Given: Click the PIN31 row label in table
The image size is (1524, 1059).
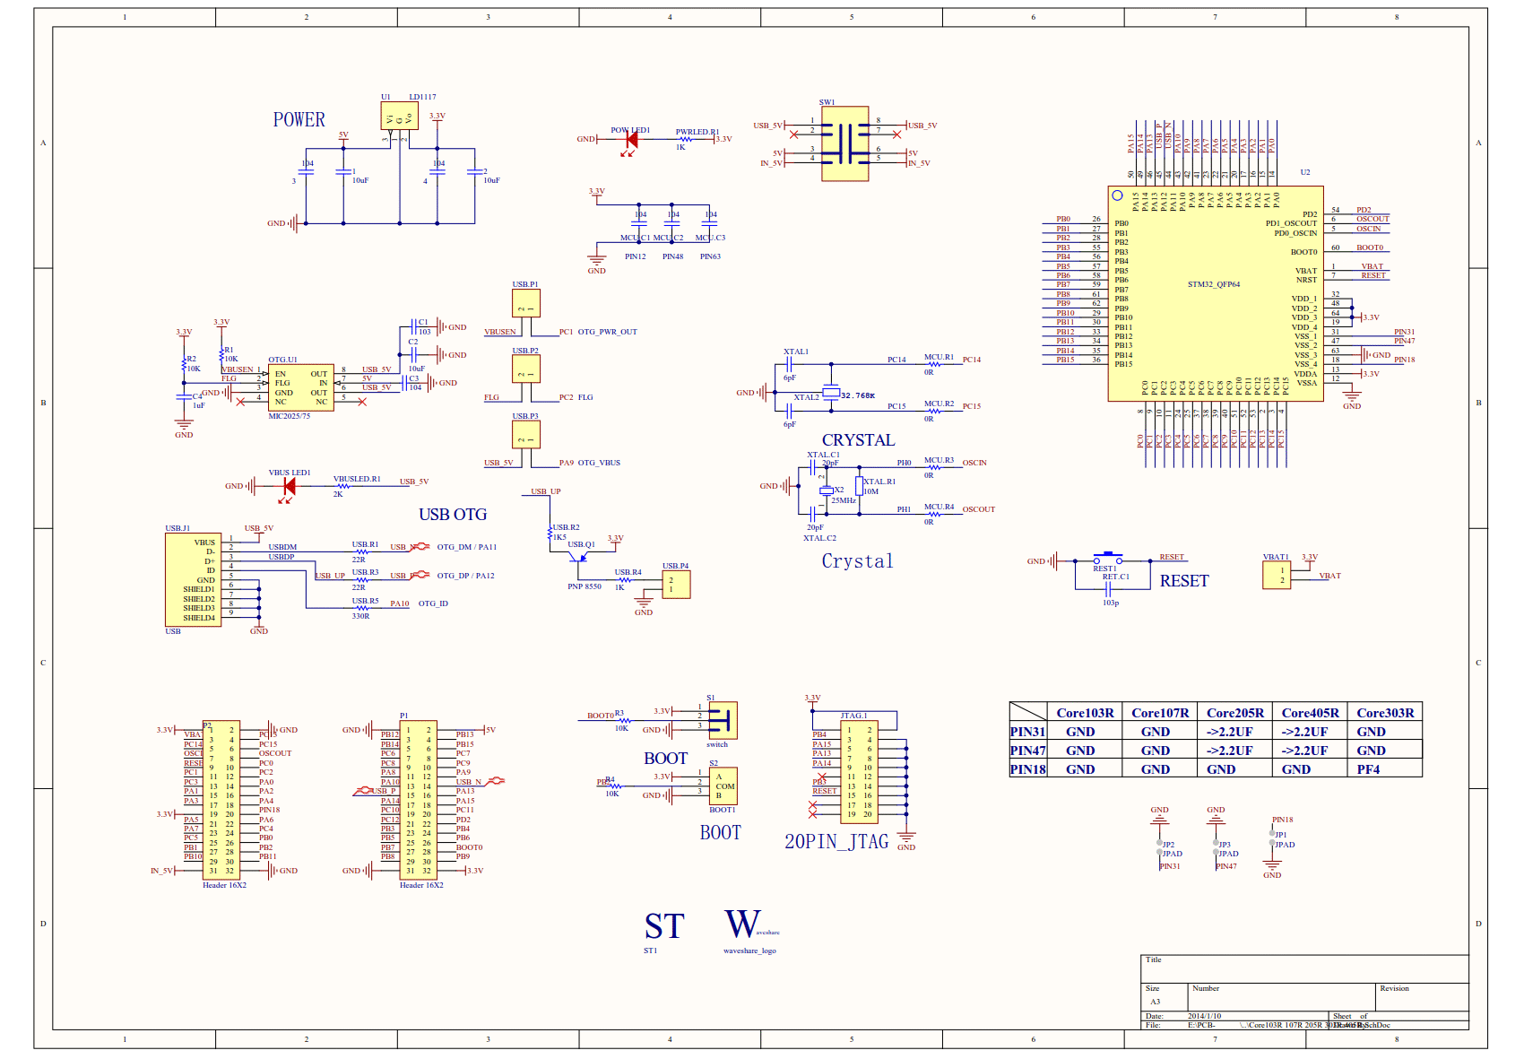Looking at the screenshot, I should click(1028, 732).
